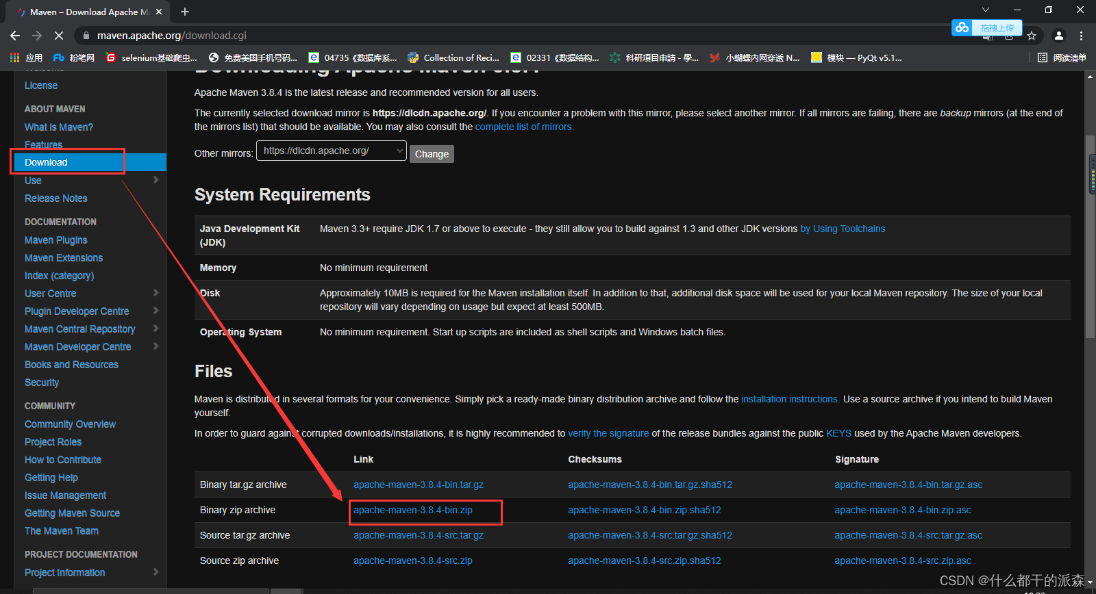Open Chrome three-dot menu

point(1082,36)
